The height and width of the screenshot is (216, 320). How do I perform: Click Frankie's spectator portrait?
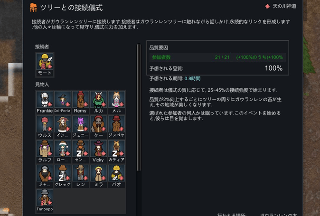pyautogui.click(x=45, y=102)
